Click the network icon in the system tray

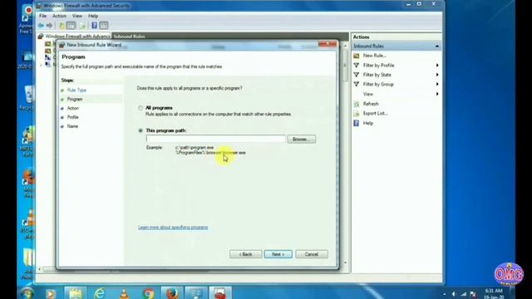(464, 294)
